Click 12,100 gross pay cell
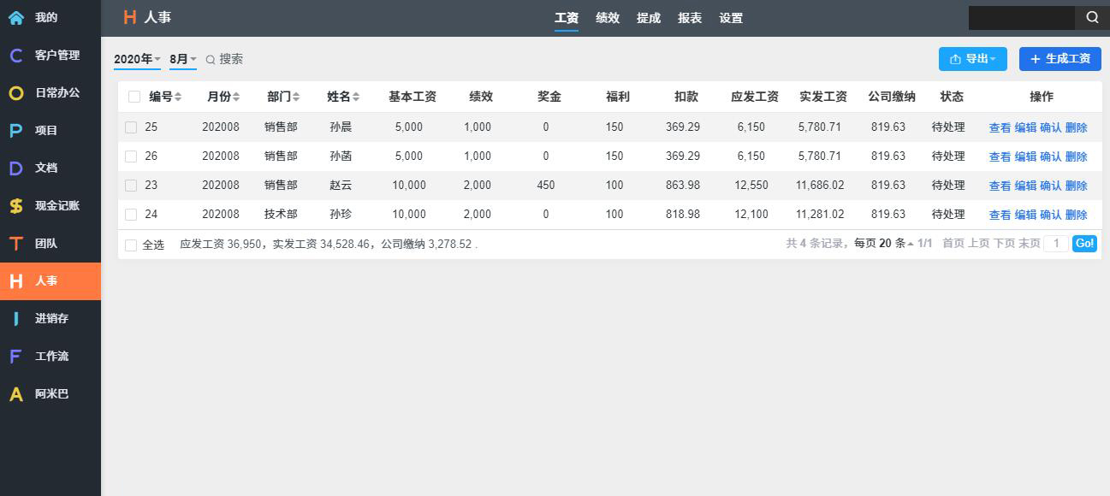This screenshot has height=496, width=1110. click(x=751, y=215)
